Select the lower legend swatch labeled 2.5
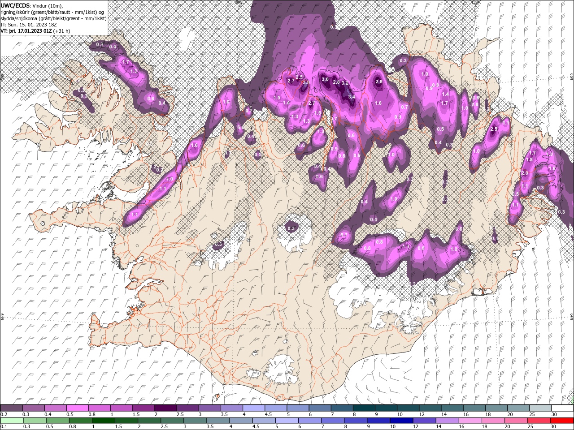574x430 pixels. tap(172, 421)
